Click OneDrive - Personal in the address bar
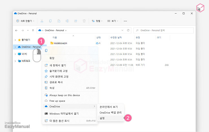 click(55, 31)
